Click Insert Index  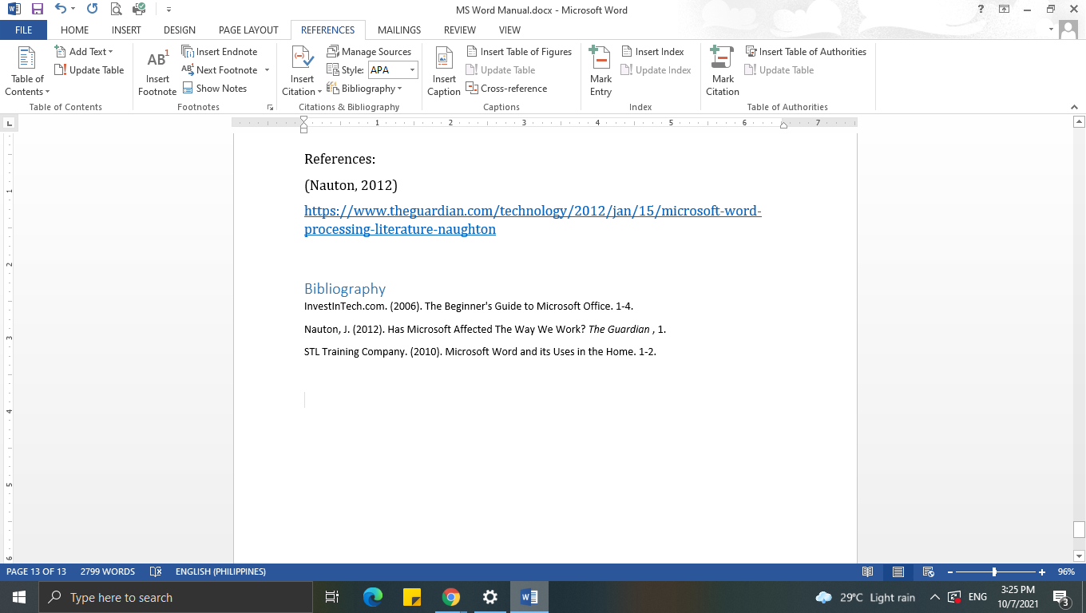click(652, 52)
